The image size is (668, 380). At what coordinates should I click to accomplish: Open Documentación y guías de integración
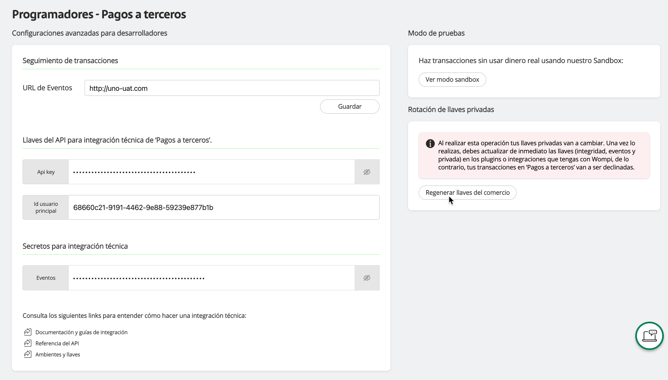(x=81, y=332)
